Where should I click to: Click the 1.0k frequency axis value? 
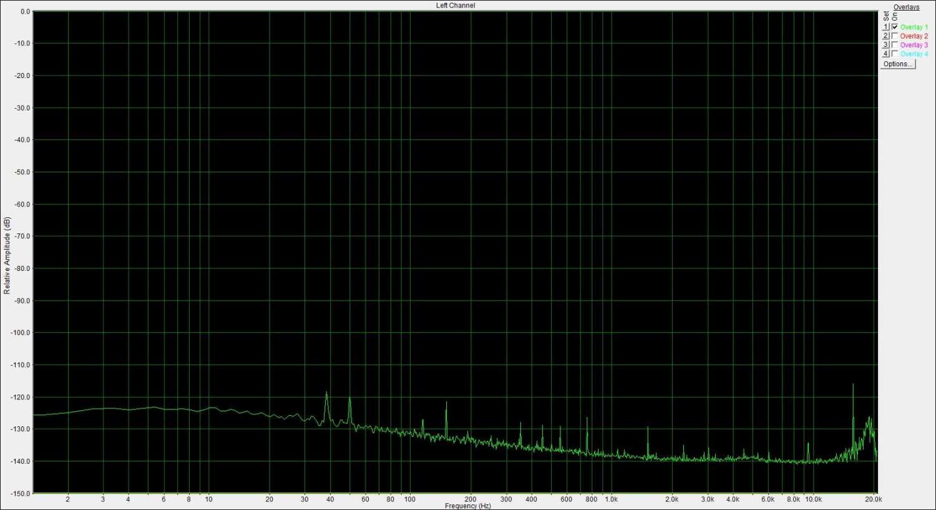[611, 499]
